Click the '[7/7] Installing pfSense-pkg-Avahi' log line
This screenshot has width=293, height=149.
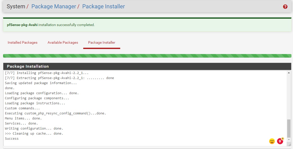47,73
